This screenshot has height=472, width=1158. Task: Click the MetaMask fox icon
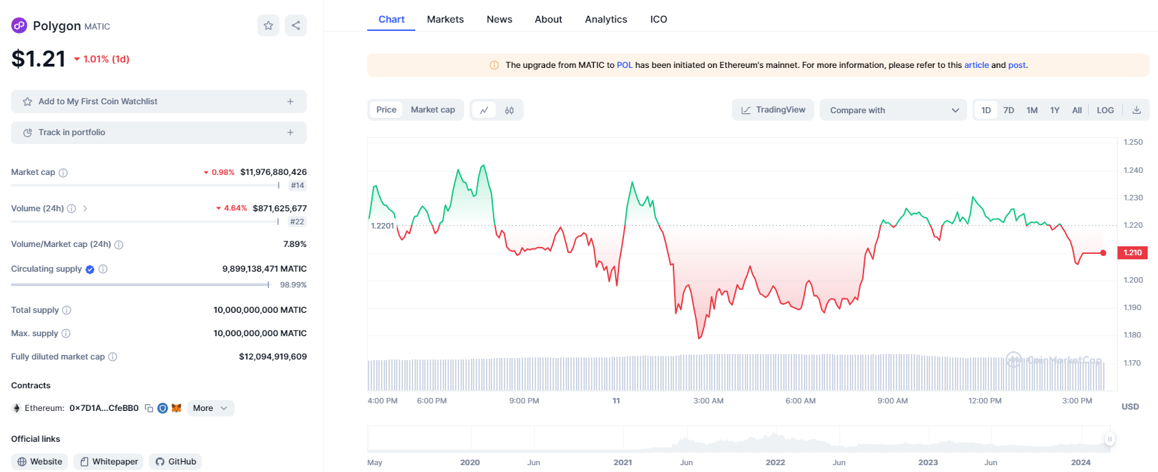point(176,408)
